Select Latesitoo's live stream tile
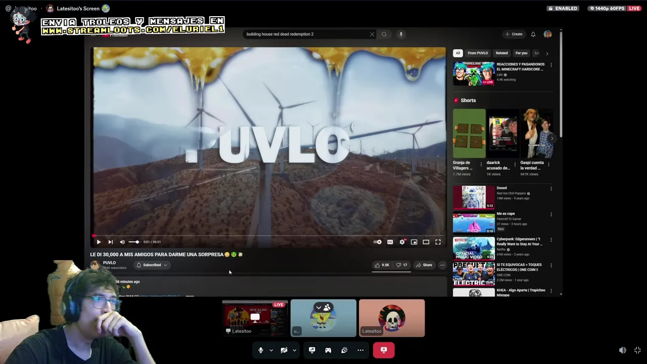 click(x=255, y=318)
